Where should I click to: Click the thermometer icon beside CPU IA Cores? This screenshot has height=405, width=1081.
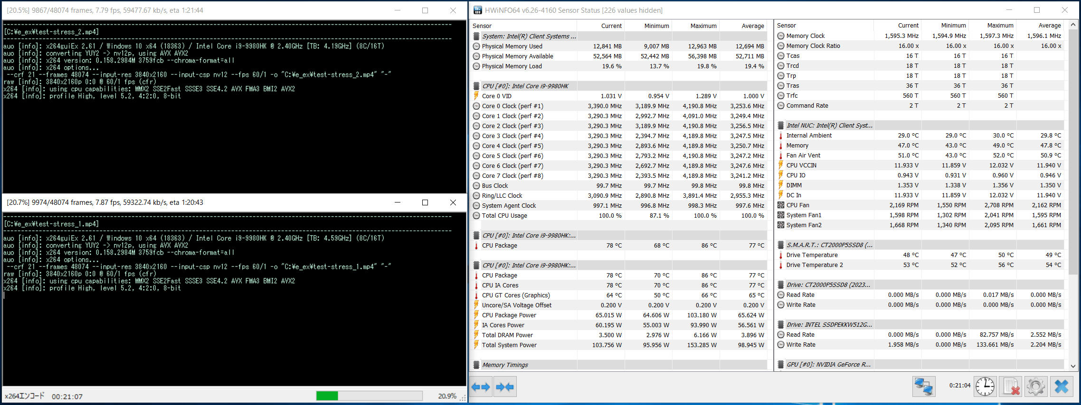point(476,285)
